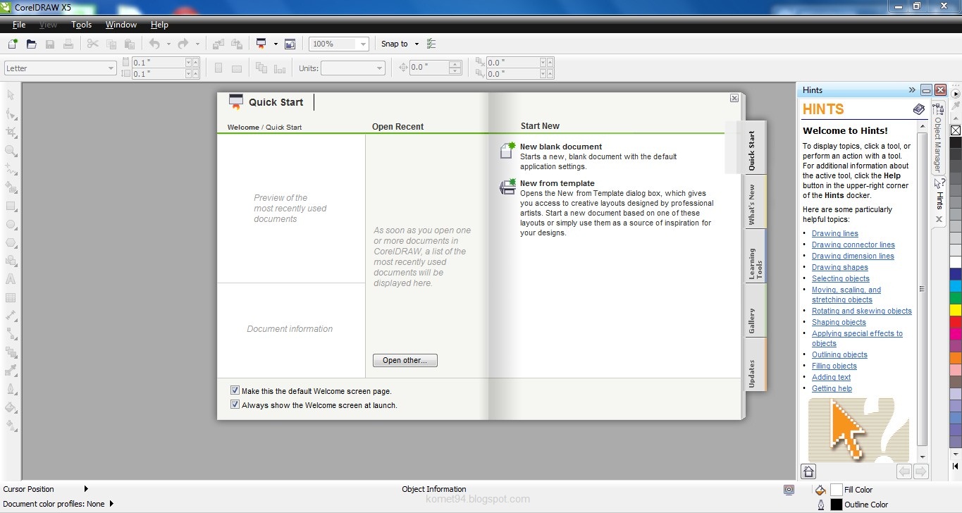Open the File menu
The width and height of the screenshot is (962, 513).
point(19,25)
